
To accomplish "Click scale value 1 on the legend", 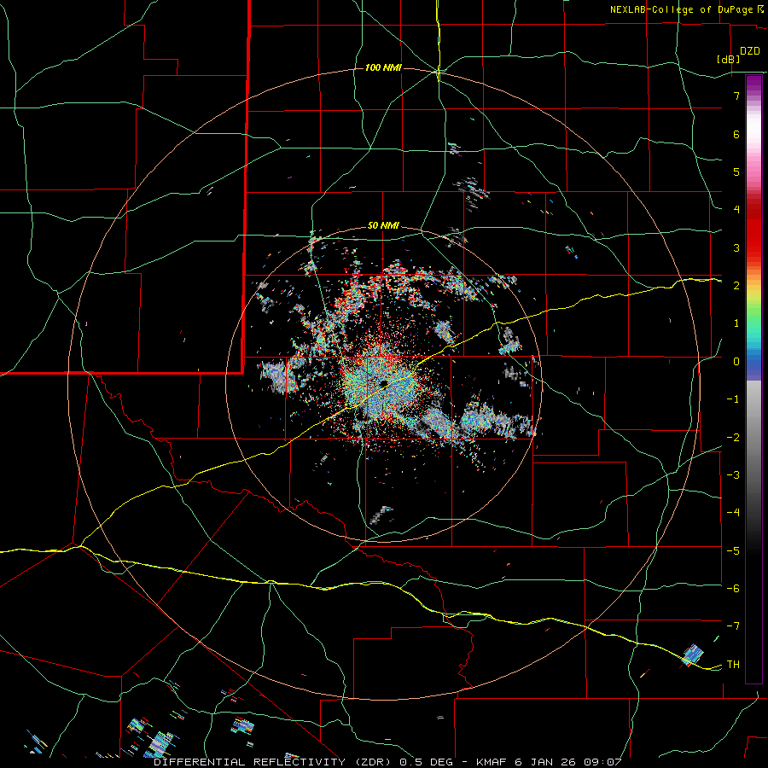I will (736, 323).
